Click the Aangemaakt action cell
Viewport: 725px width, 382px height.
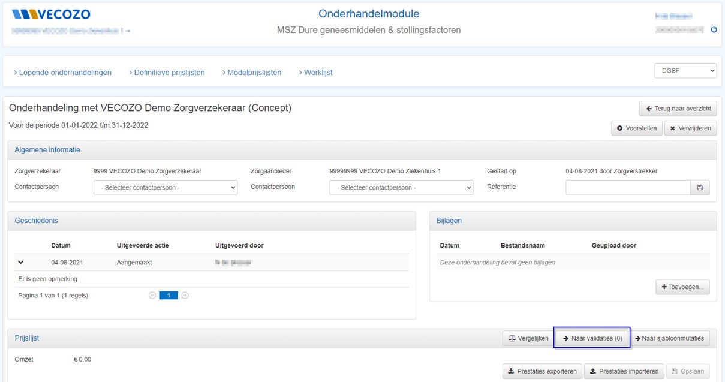tap(135, 262)
